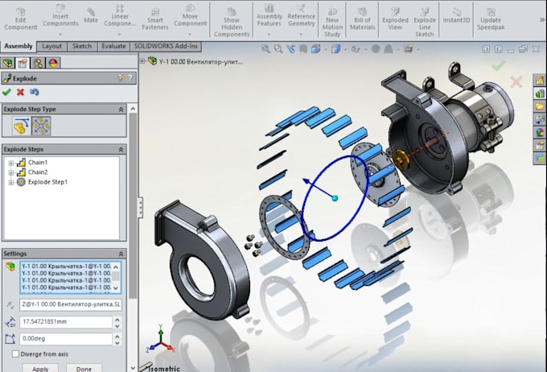Toggle Instant3D
This screenshot has height=372, width=547.
(x=456, y=16)
